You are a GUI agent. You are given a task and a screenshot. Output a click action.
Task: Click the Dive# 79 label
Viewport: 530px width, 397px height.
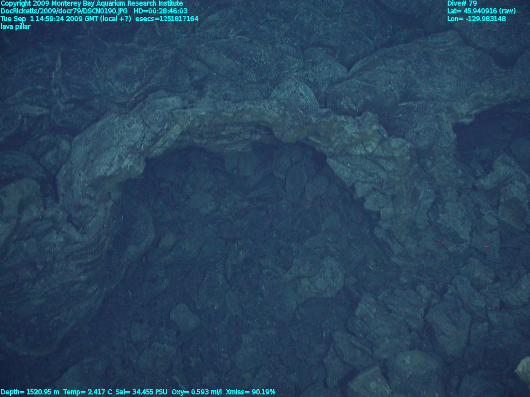point(462,4)
